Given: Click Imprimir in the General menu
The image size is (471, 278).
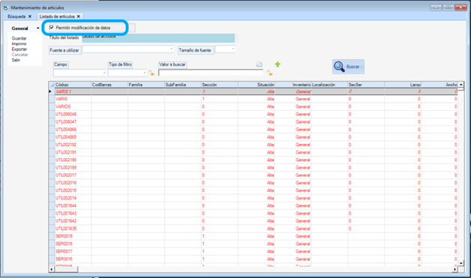Looking at the screenshot, I should [19, 44].
